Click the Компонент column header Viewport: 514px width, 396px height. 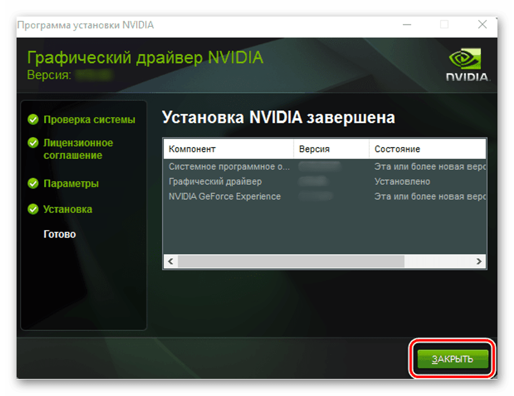point(228,149)
